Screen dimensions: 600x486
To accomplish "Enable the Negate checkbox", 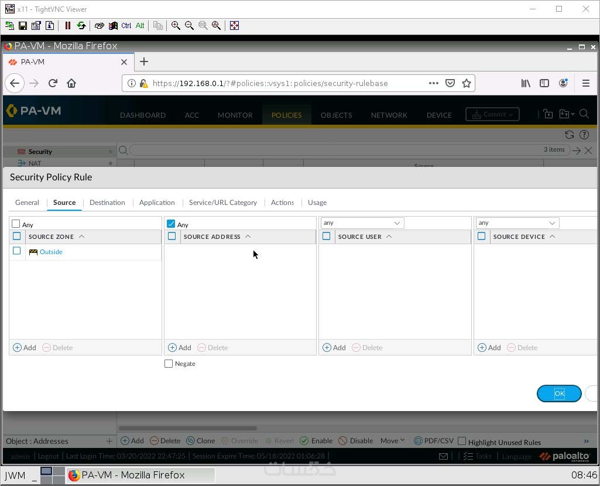I will [x=169, y=364].
